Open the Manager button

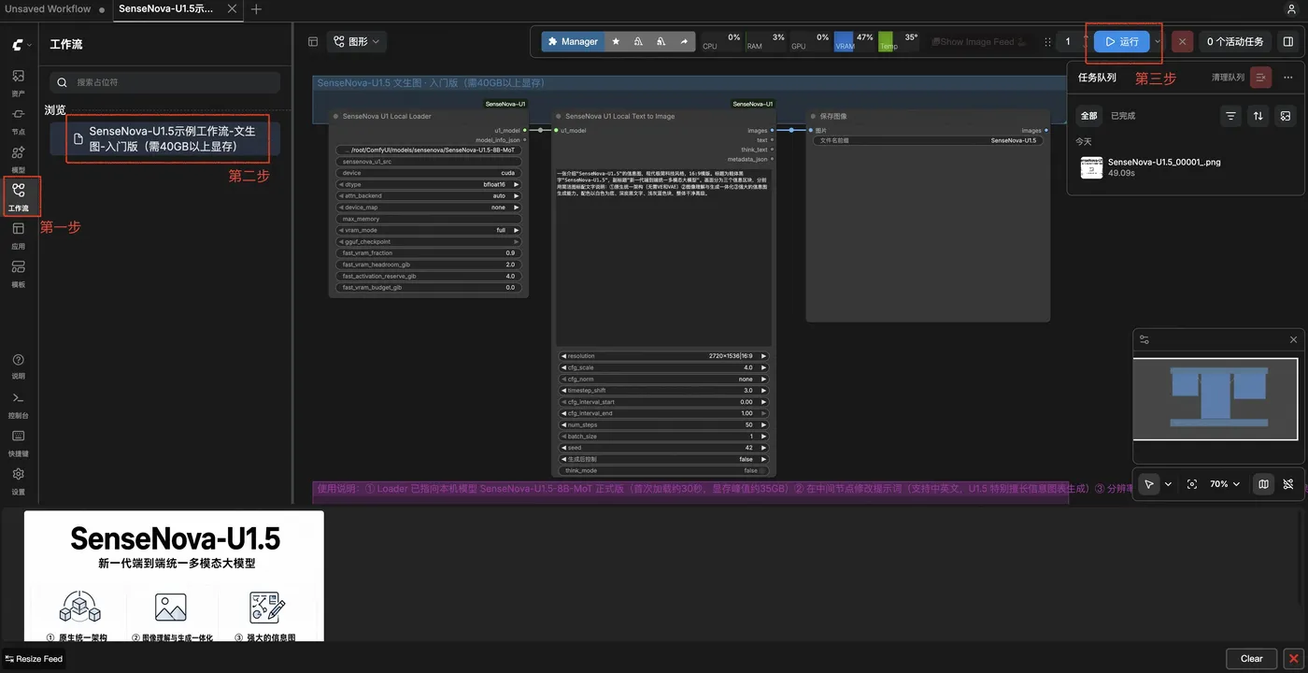(573, 42)
